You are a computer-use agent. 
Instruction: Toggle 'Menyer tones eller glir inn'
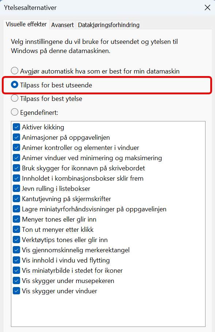pyautogui.click(x=16, y=219)
